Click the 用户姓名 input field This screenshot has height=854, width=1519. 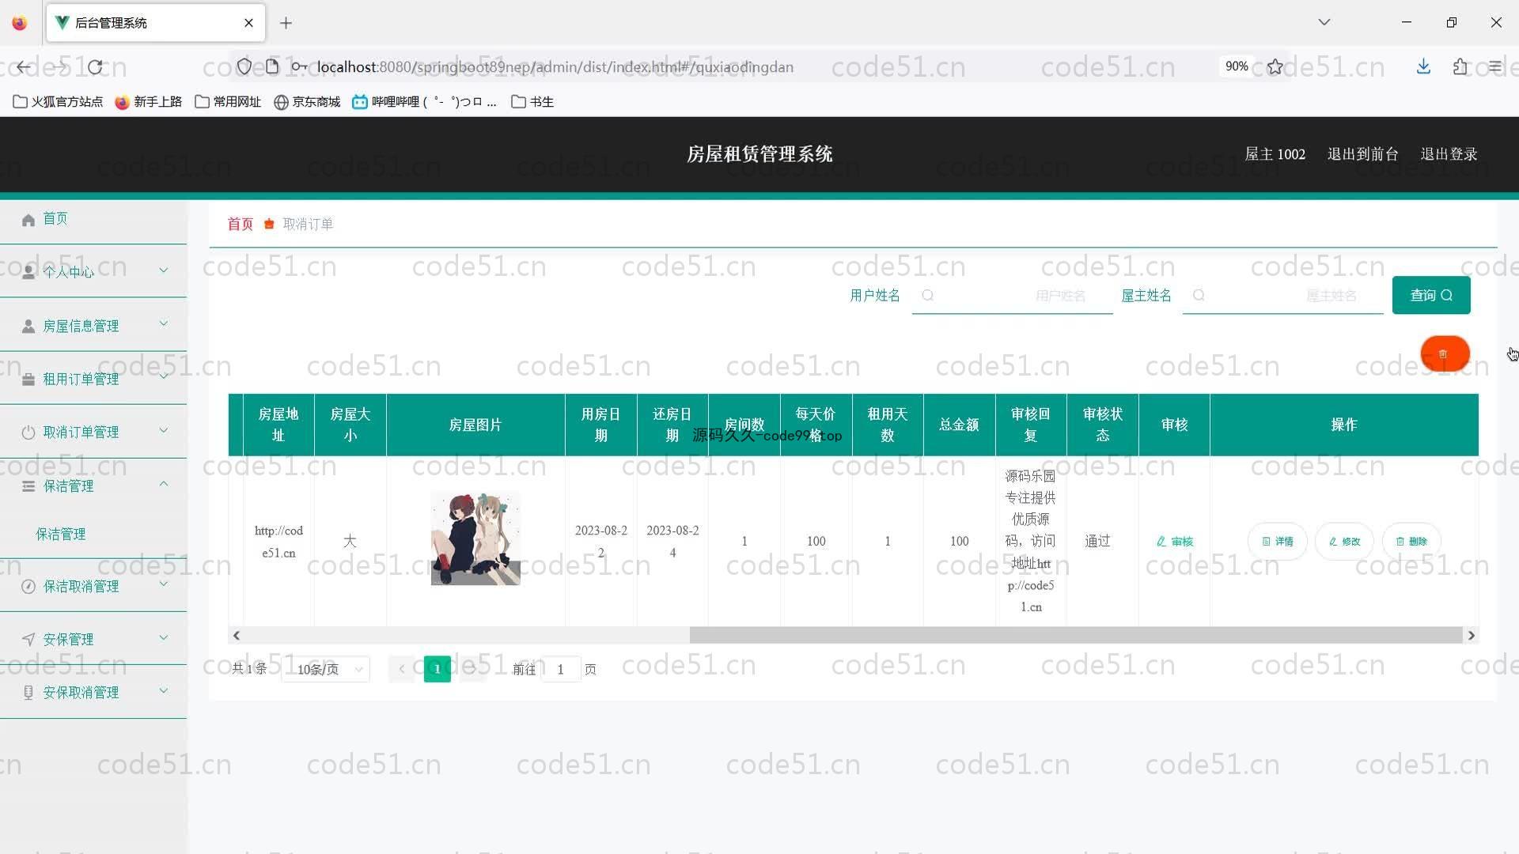1012,296
